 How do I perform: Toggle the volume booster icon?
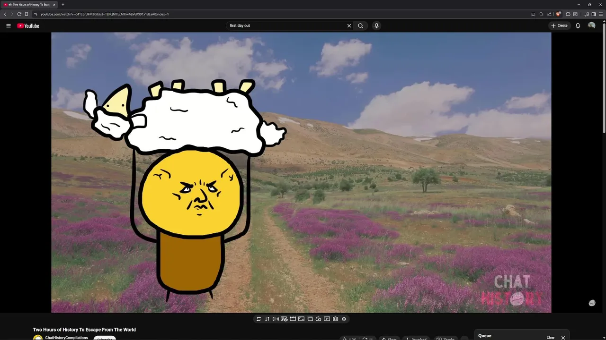276,319
